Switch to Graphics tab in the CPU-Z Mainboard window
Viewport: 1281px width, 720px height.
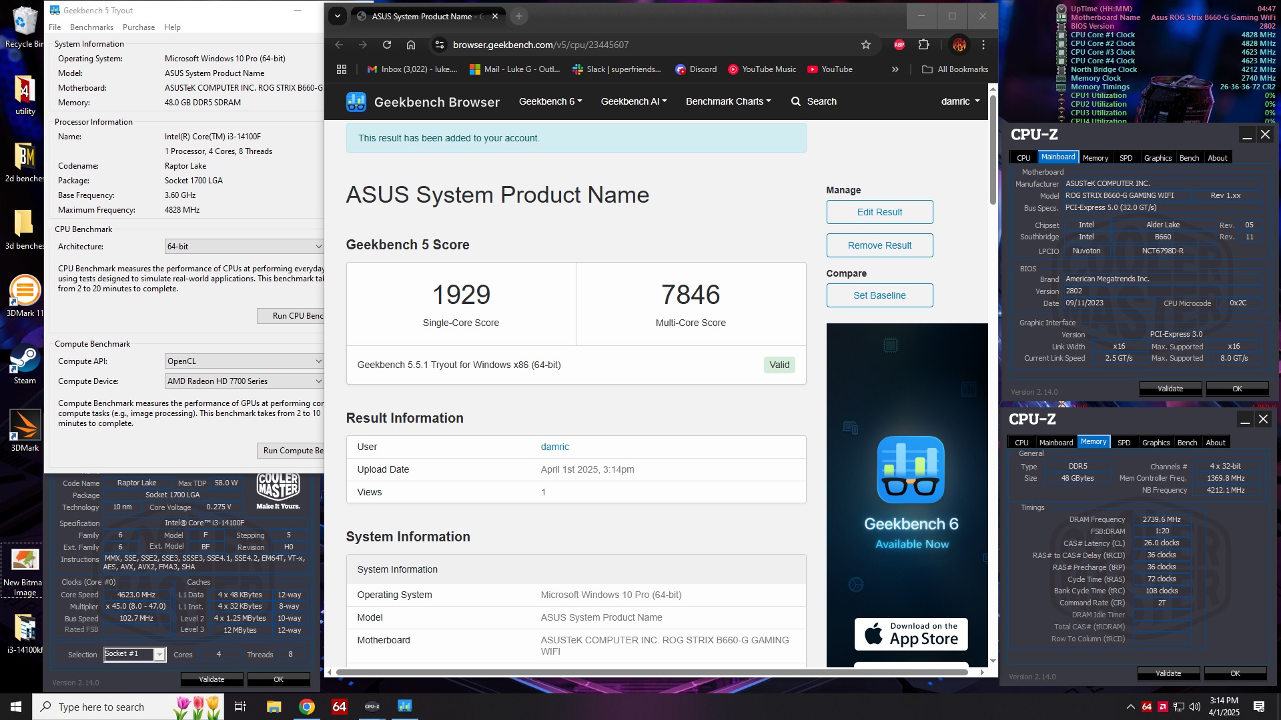[x=1158, y=158]
